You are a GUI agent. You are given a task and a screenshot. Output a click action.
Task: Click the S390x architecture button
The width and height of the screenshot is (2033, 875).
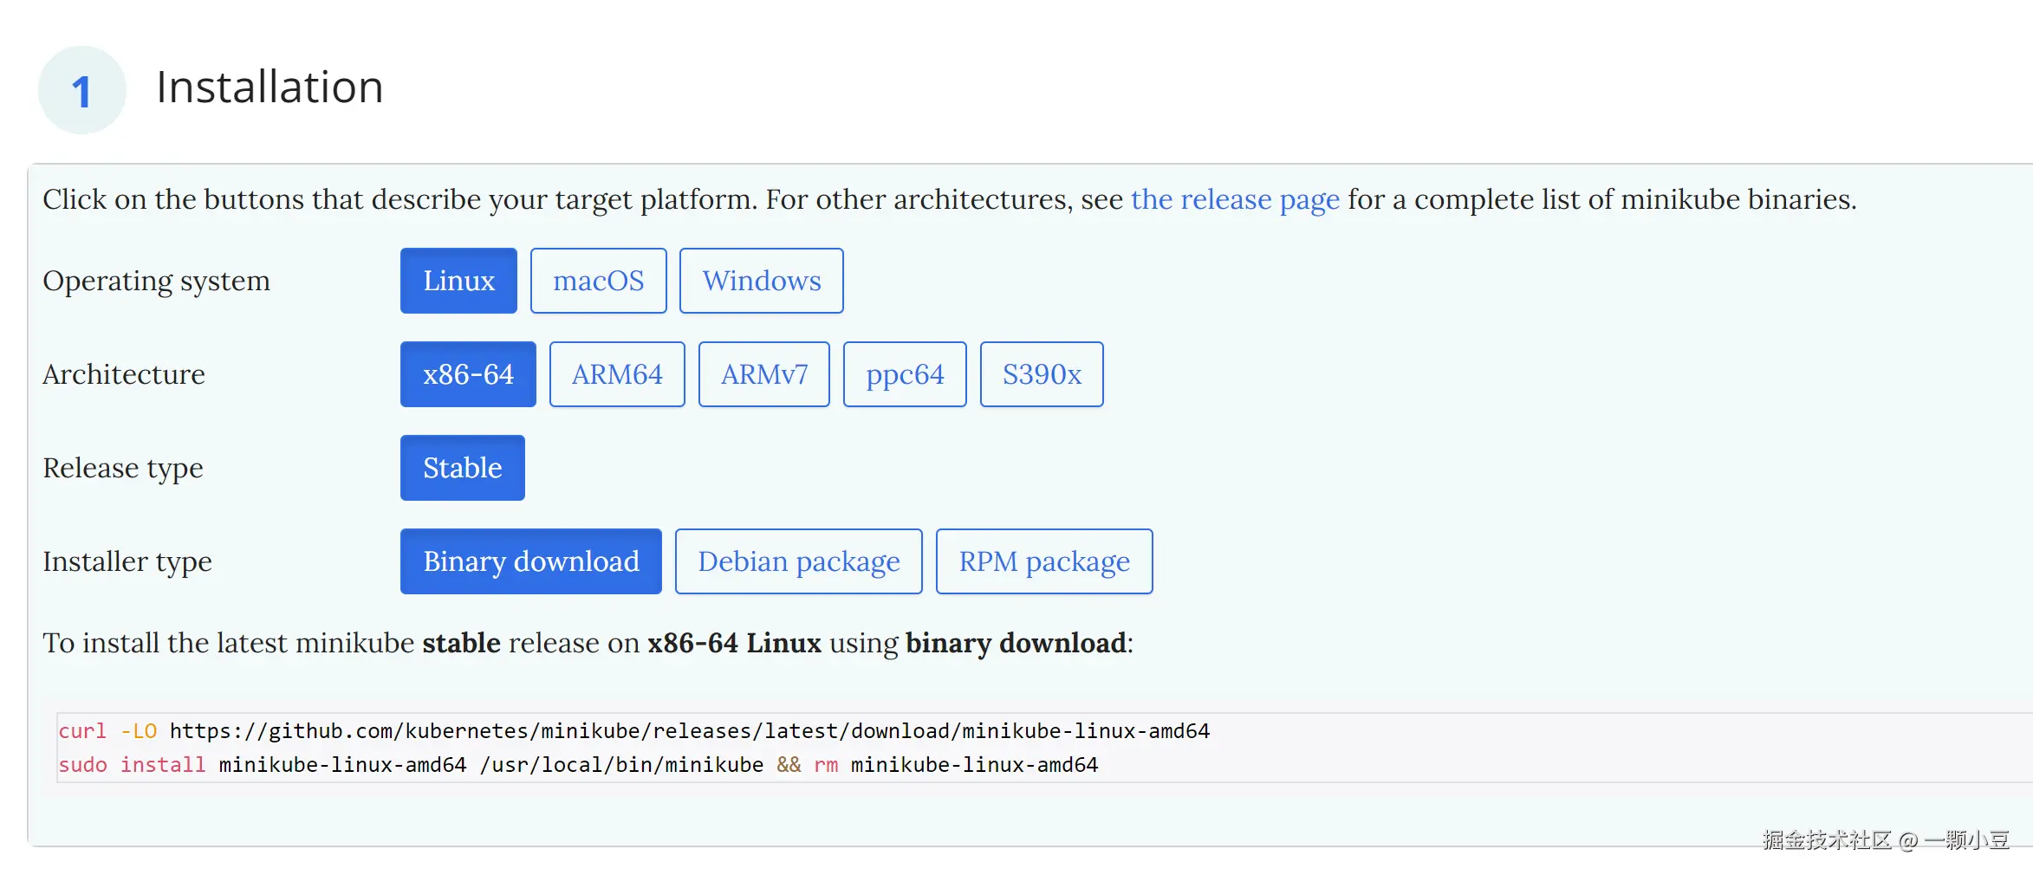pos(1042,374)
